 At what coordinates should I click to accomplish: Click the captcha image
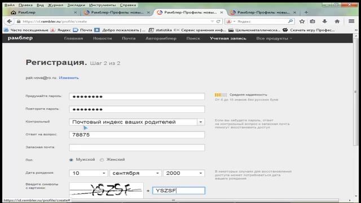tap(107, 190)
